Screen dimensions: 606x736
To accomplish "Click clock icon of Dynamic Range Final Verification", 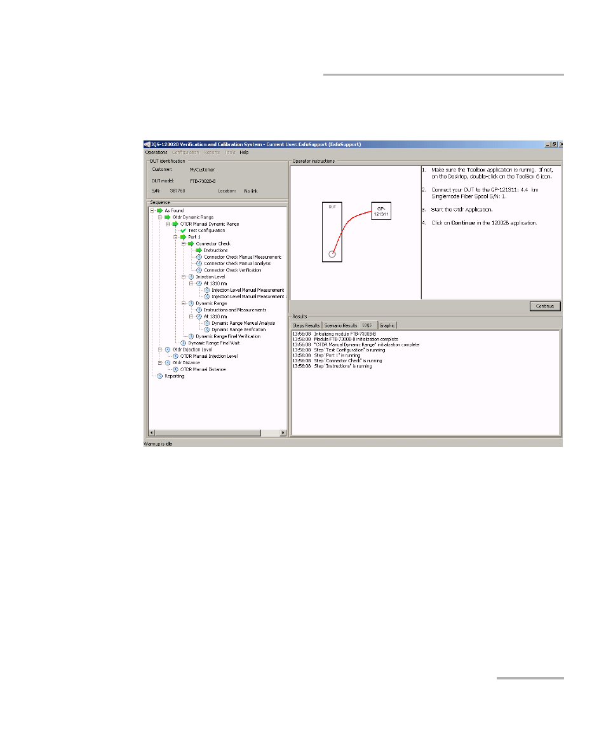I will [191, 337].
